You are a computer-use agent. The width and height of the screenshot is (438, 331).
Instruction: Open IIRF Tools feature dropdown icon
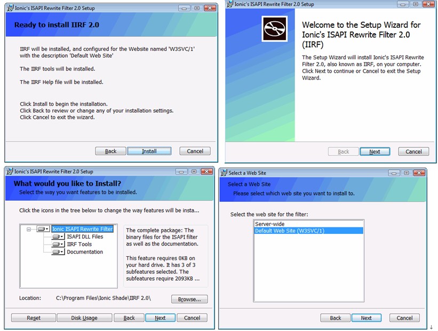(58, 244)
